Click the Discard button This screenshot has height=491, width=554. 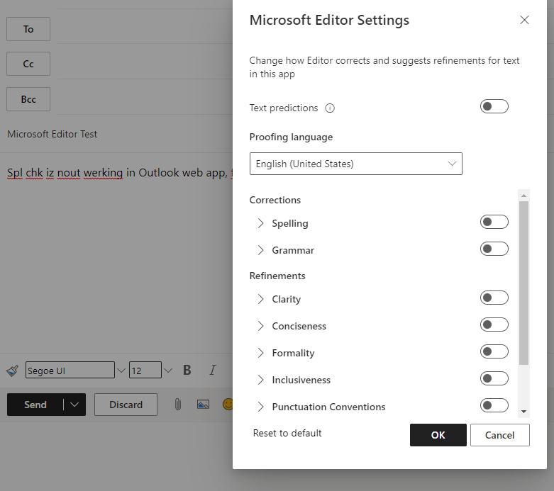point(126,405)
